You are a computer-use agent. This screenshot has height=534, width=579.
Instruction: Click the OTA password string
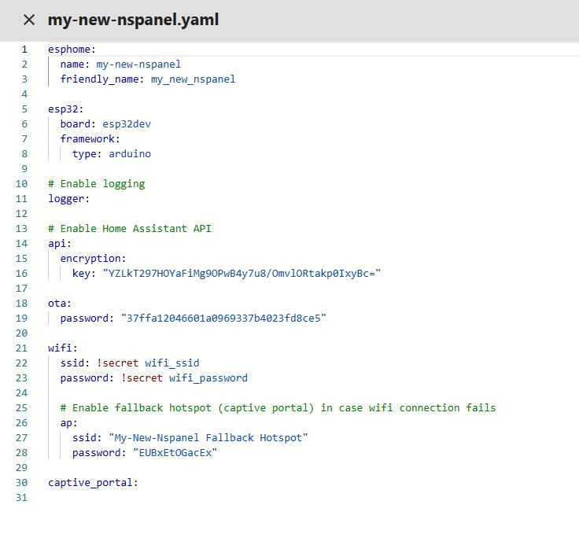click(x=223, y=319)
